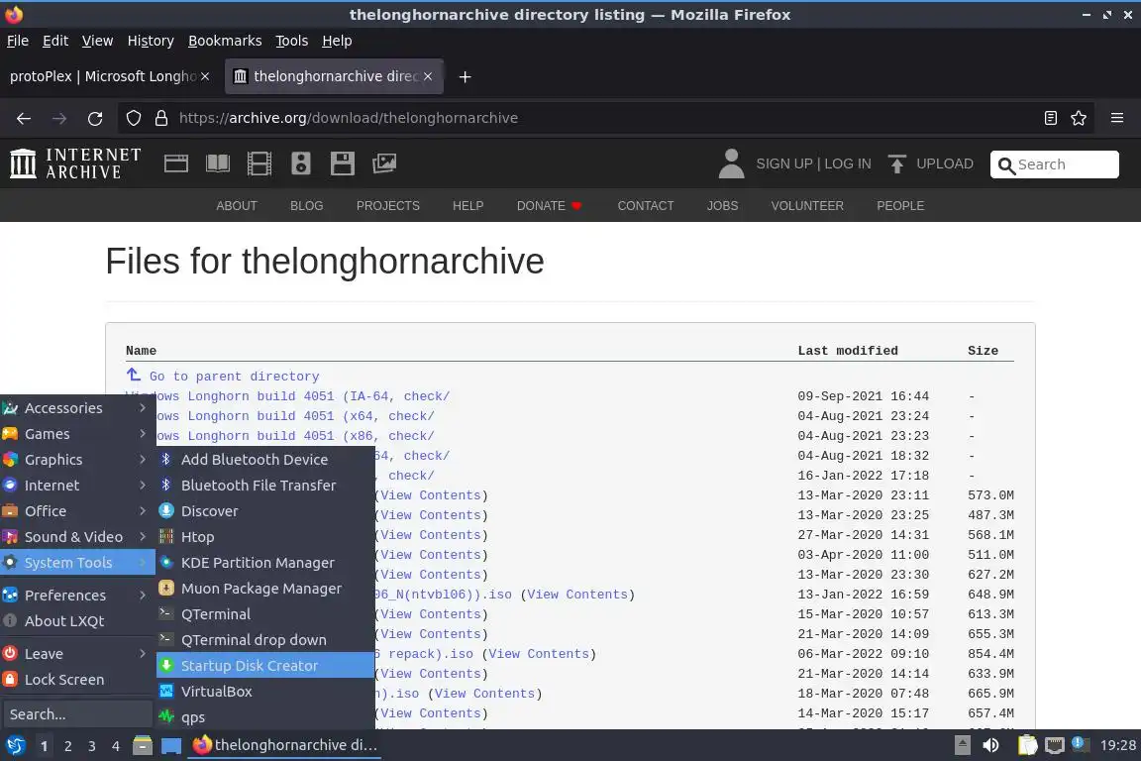The height and width of the screenshot is (761, 1141).
Task: Open Add Bluetooth Device
Action: [x=265, y=460]
